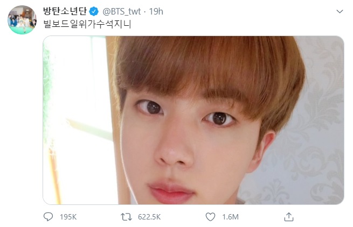Toggle the like heart on this tweet
Screen dimensions: 353x227
[x=210, y=216]
